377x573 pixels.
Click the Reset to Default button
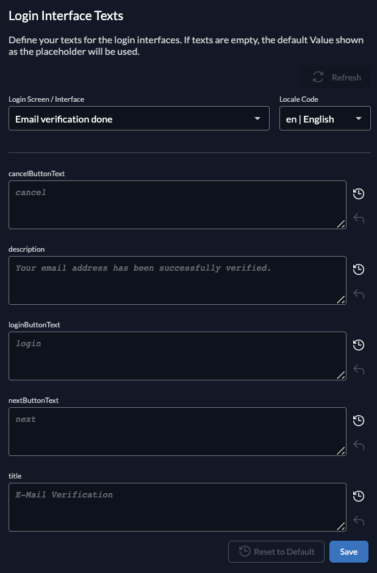point(276,552)
